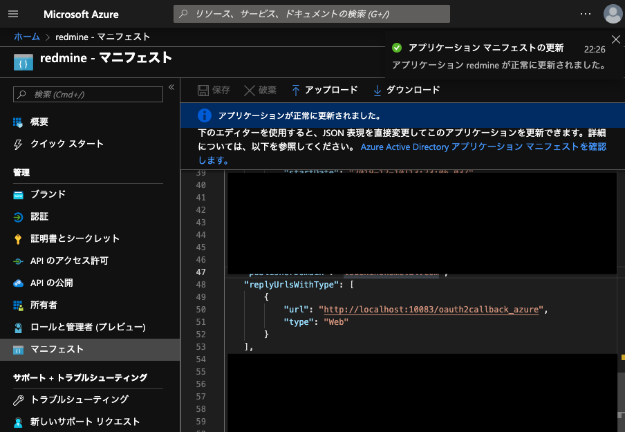The height and width of the screenshot is (432, 625).
Task: Click the 認証 authentication icon
Action: tap(19, 217)
